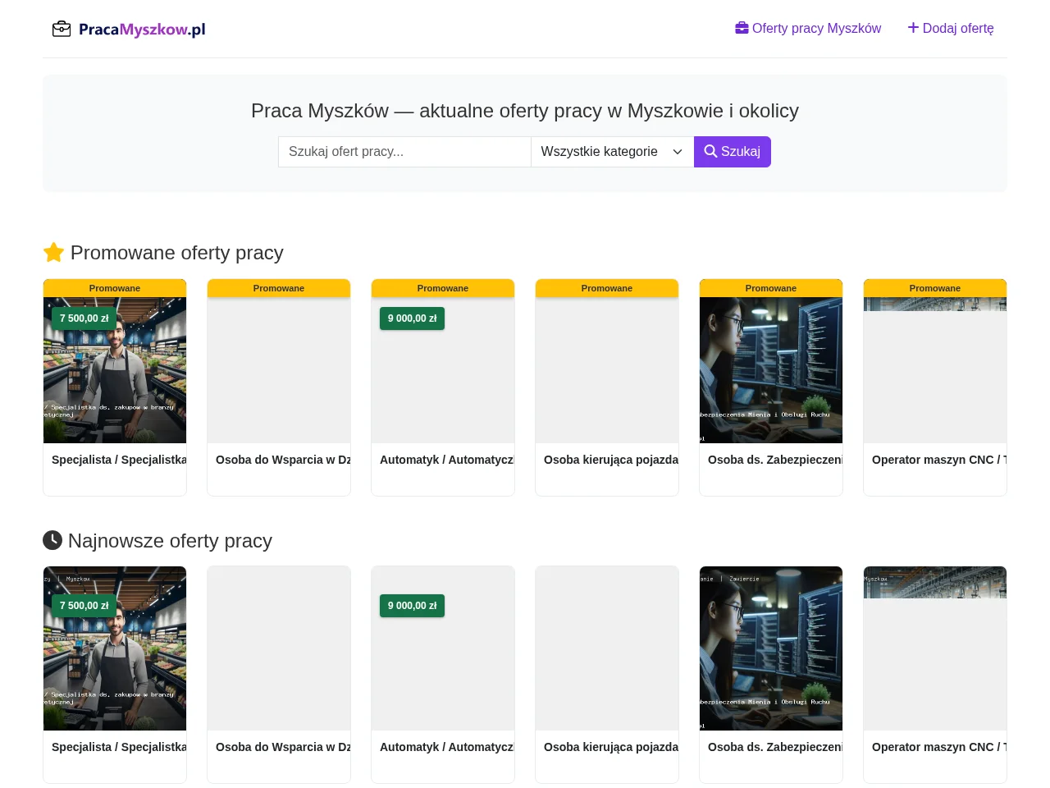Expand the Wszystkie kategorie dropdown
Image resolution: width=1050 pixels, height=788 pixels.
click(612, 152)
